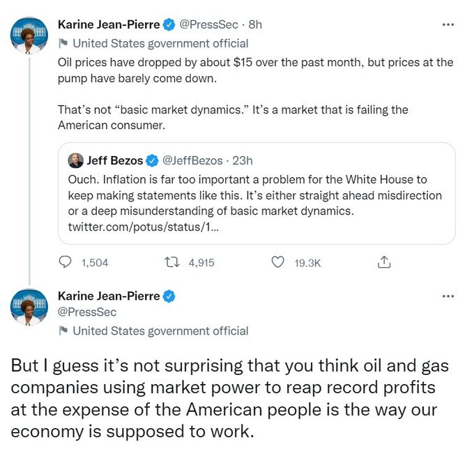Viewport: 474px width, 451px height.
Task: Open more options menu on second tweet
Action: pos(448,296)
